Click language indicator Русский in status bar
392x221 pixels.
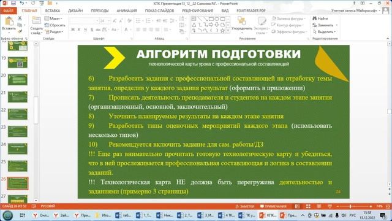tap(48, 206)
